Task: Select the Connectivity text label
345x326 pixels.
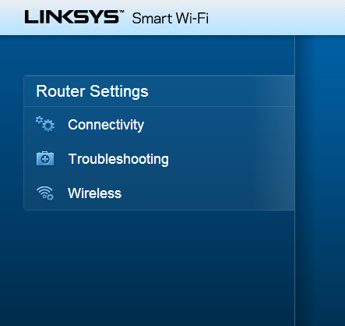Action: click(x=106, y=125)
